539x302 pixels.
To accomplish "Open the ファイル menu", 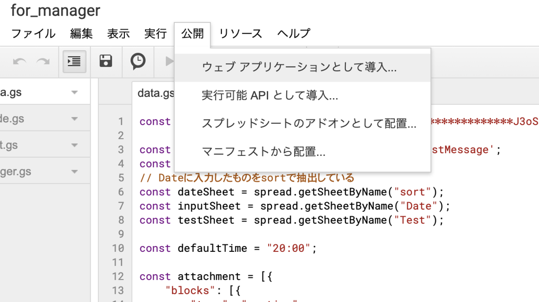I will (33, 34).
